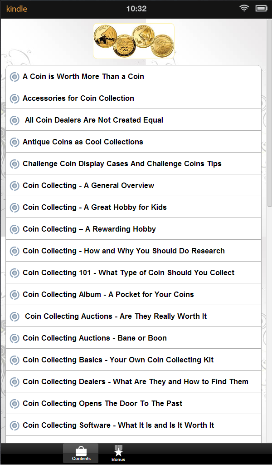Screen dimensions: 272x465
Task: Expand 'Coin Collecting - A General Overview'
Action: [x=89, y=185]
